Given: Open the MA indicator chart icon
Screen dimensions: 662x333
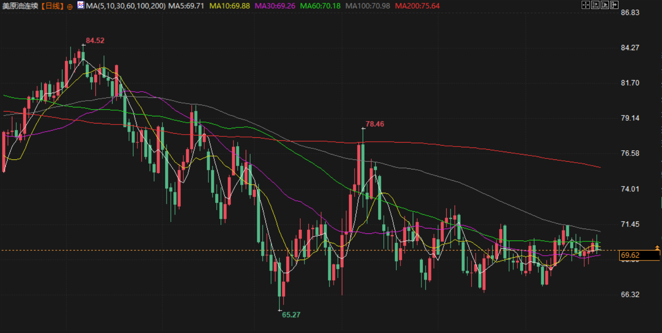Looking at the screenshot, I should click(80, 6).
